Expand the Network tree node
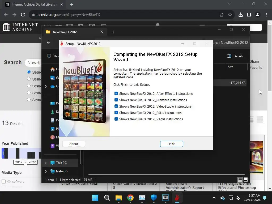The height and width of the screenshot is (204, 272). pos(46,171)
